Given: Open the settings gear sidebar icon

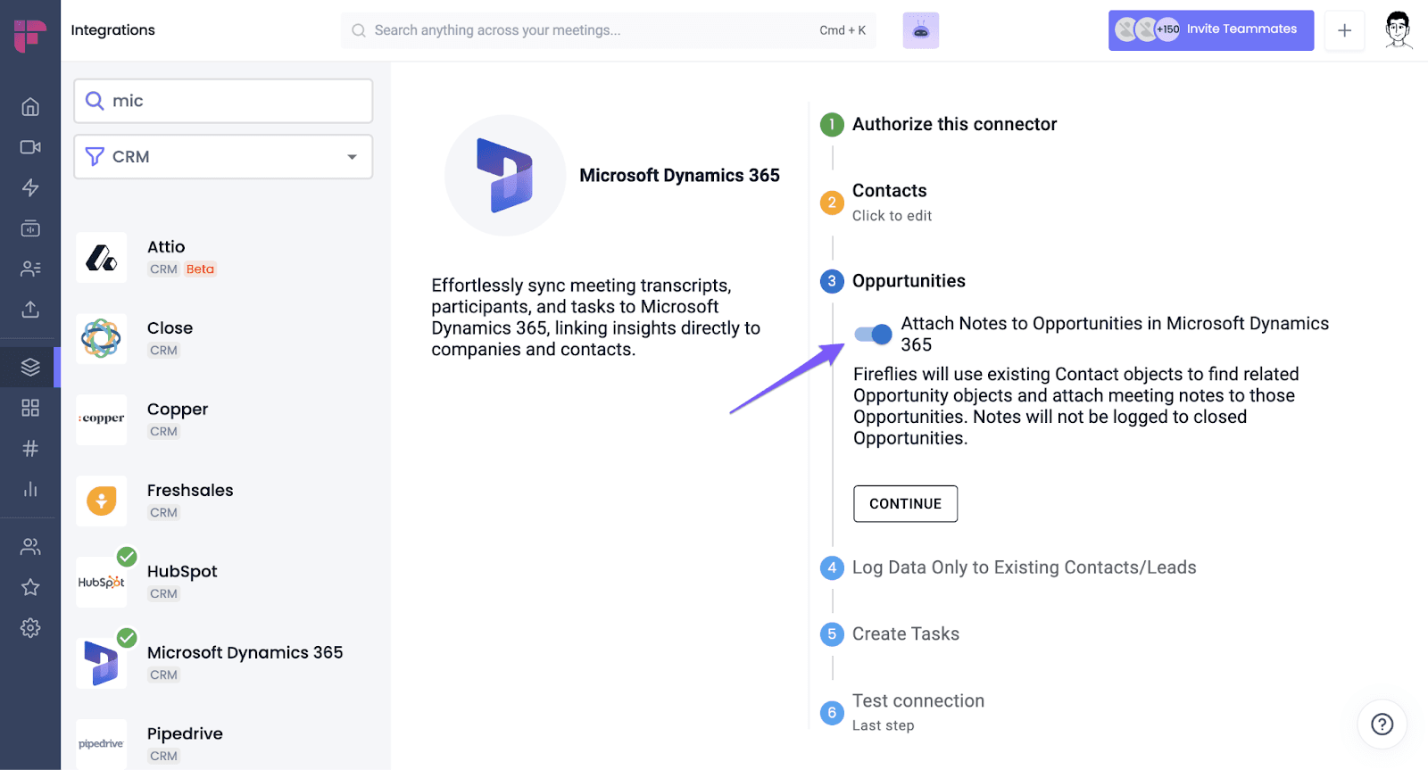Looking at the screenshot, I should click(30, 628).
